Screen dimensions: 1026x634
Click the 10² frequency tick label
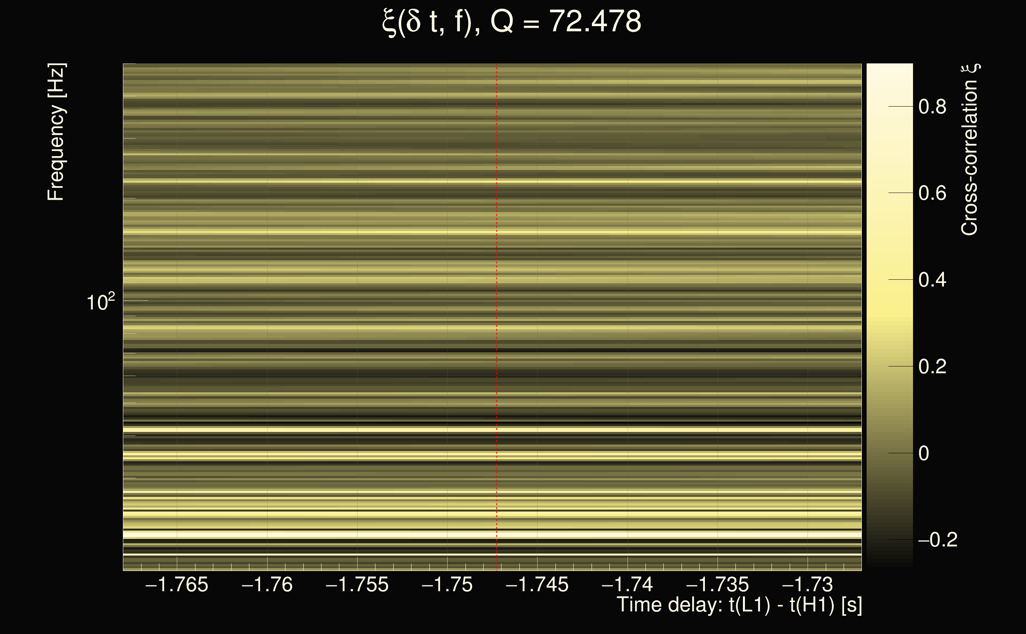(100, 302)
